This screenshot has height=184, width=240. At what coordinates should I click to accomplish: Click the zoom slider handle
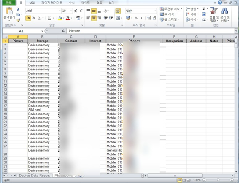218,180
